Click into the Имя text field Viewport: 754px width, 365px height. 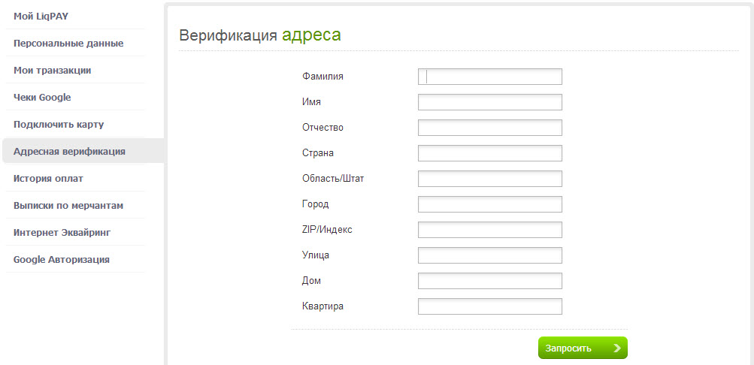(490, 102)
